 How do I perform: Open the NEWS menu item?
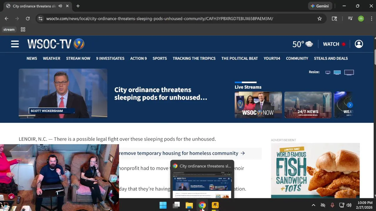(32, 58)
